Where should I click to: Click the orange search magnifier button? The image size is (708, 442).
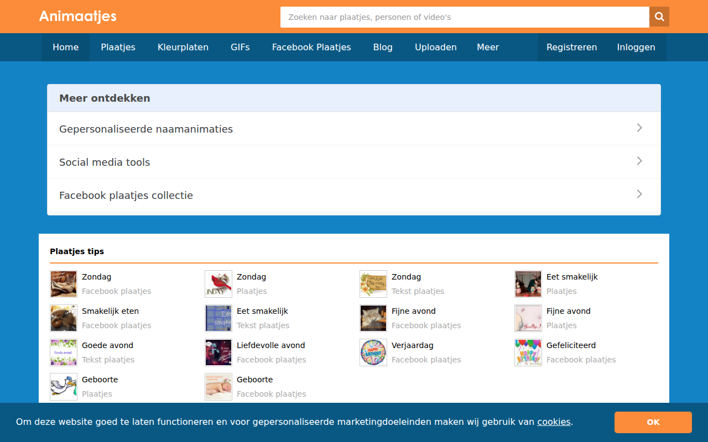pyautogui.click(x=659, y=17)
